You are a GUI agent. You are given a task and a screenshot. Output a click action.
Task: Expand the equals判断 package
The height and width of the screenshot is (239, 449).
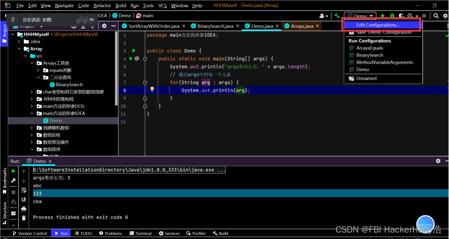[x=39, y=70]
